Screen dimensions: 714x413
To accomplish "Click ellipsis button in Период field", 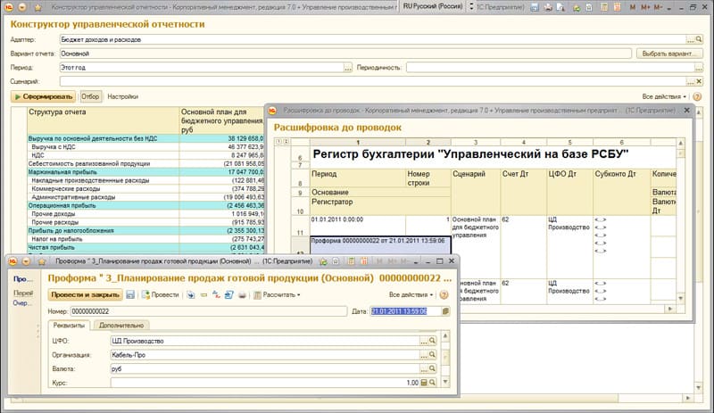I will click(348, 68).
